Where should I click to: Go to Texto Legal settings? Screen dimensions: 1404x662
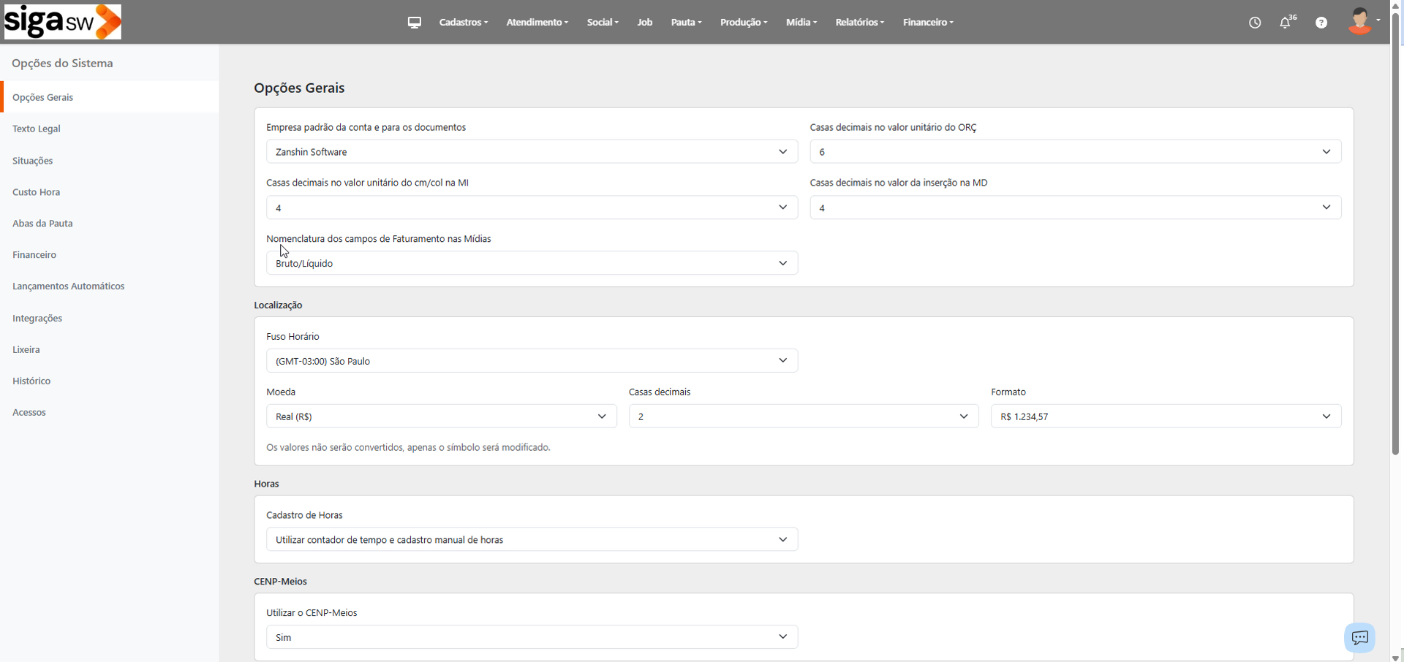tap(37, 129)
